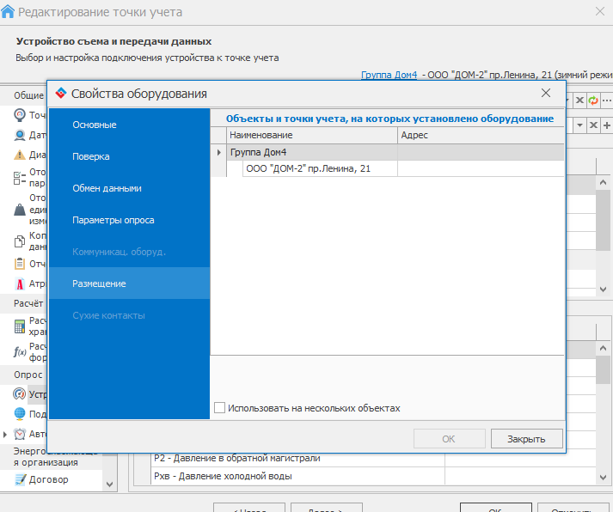
Task: Click the green-orange refresh icon
Action: 593,101
